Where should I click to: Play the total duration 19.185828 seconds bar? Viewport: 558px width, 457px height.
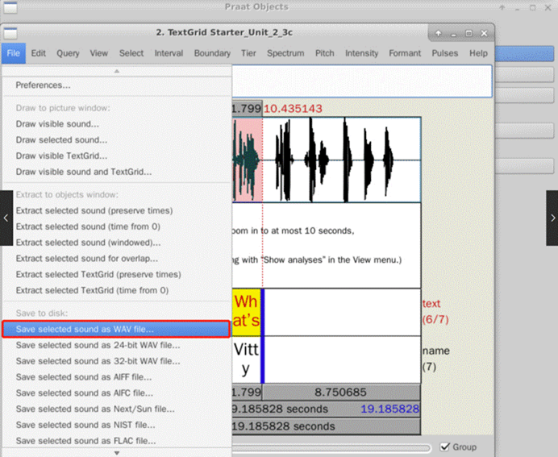click(x=326, y=426)
